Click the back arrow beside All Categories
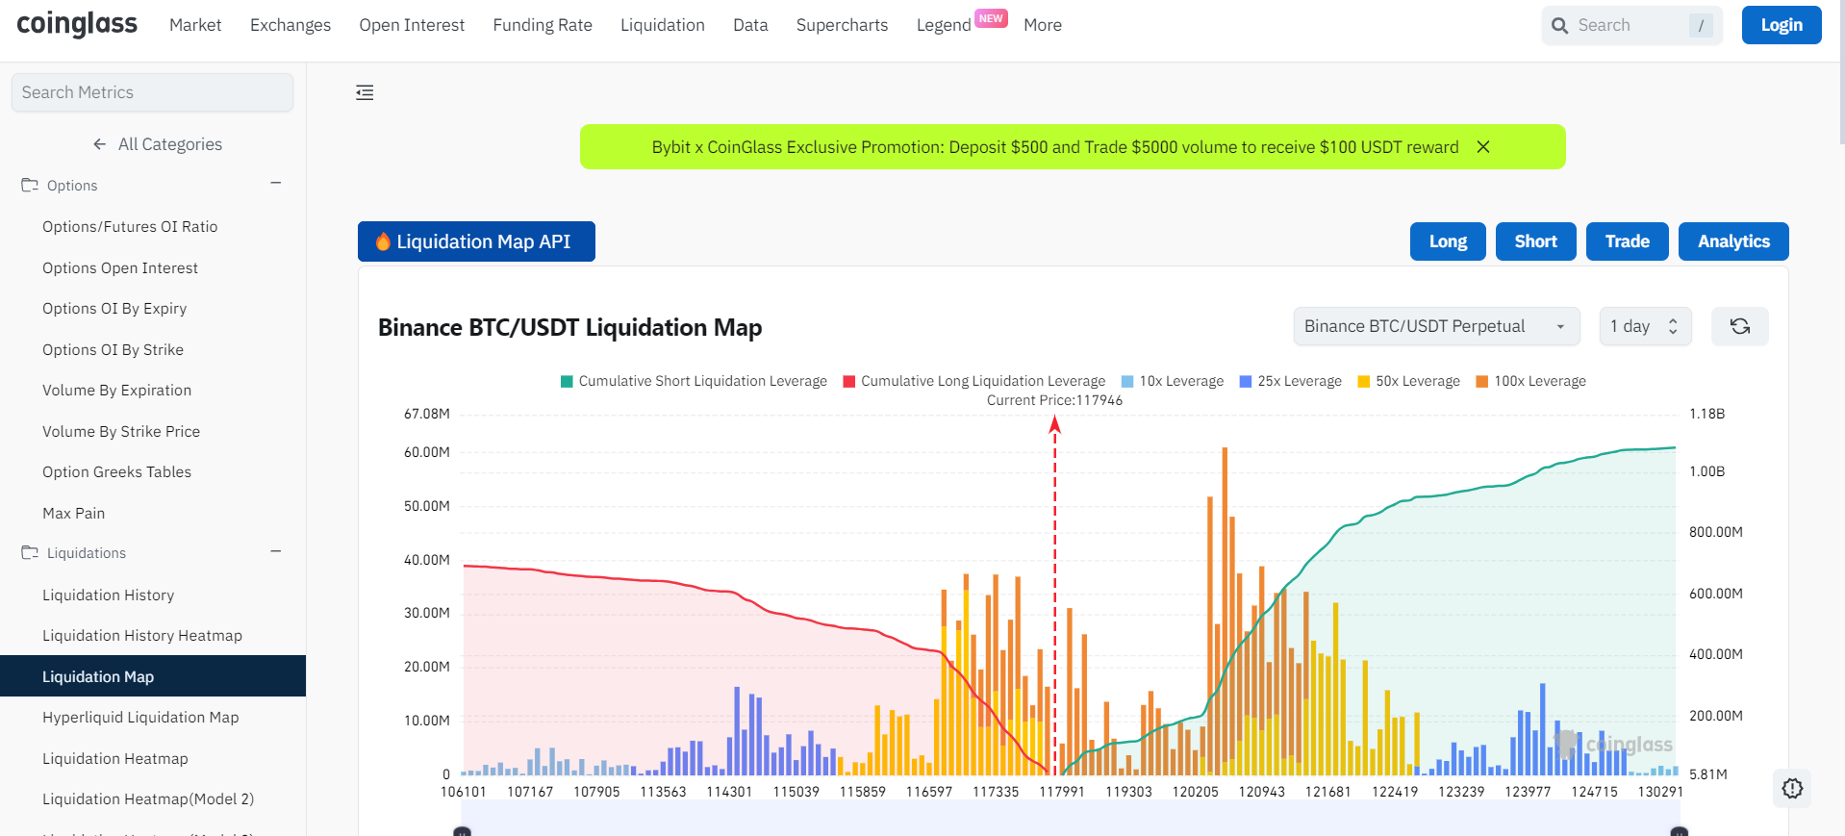1845x836 pixels. tap(99, 144)
